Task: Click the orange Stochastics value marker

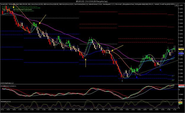Action: pos(181,102)
